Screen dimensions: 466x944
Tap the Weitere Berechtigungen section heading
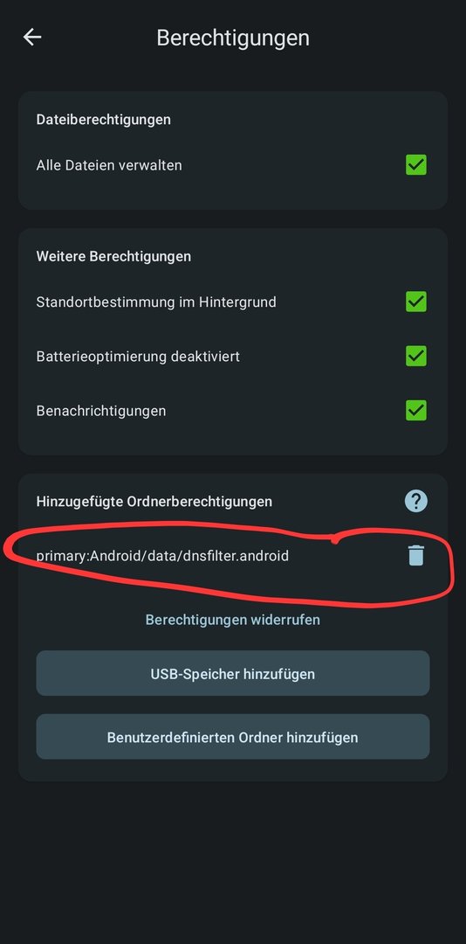[113, 256]
